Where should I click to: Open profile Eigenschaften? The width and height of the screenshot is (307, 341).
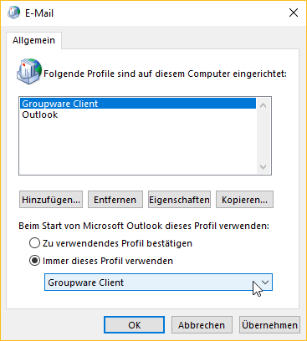coord(179,200)
